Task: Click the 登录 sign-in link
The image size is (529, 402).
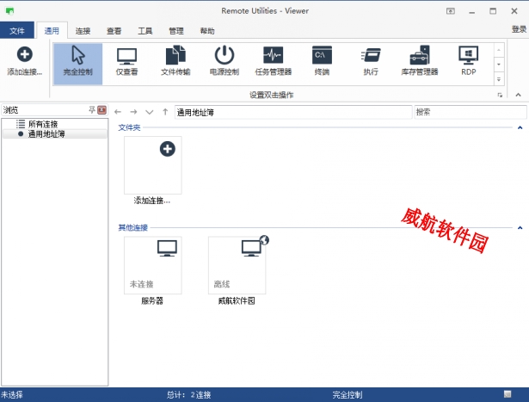Action: point(518,29)
